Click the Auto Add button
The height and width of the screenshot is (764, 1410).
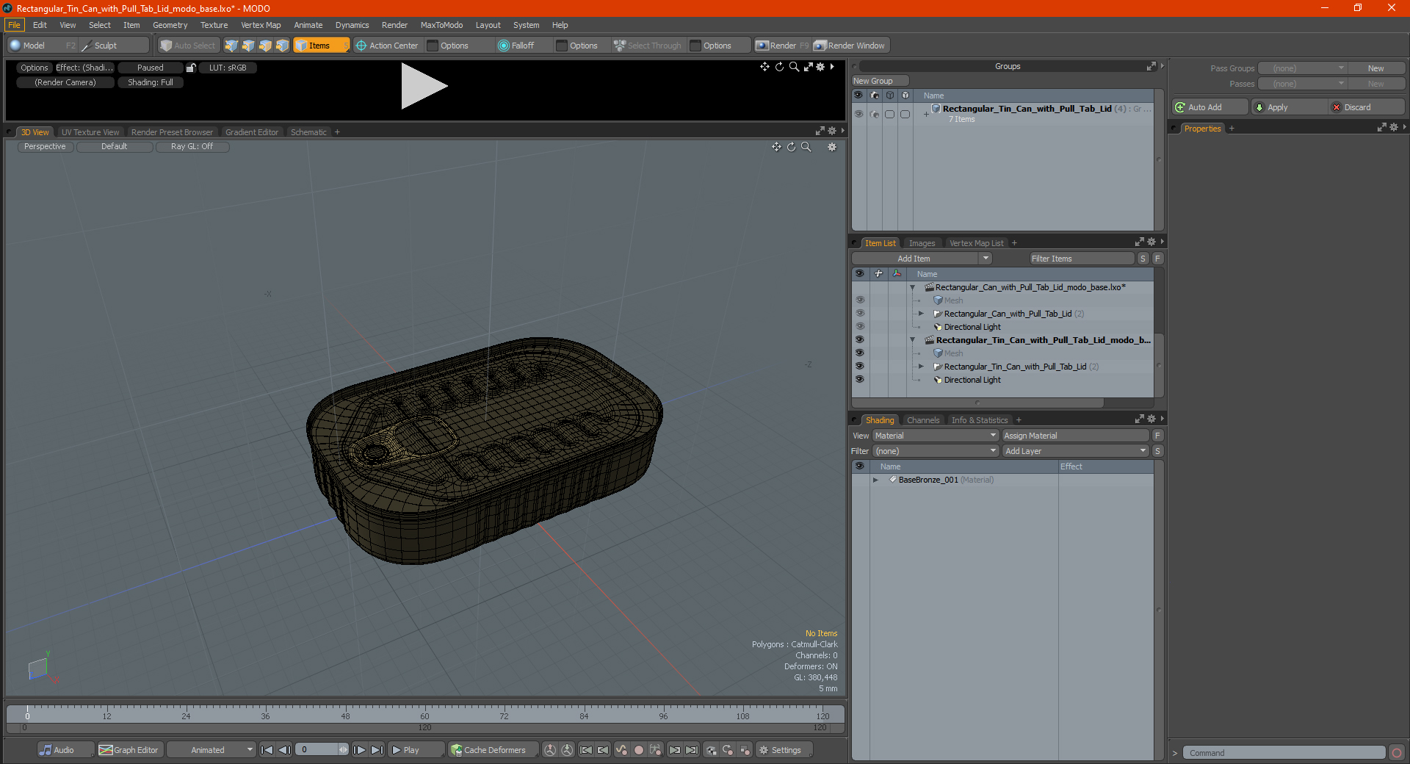coord(1210,107)
